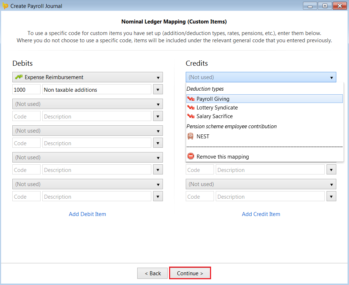This screenshot has height=285, width=349.
Task: Choose Lottery Syndicate deduction type
Action: 264,108
